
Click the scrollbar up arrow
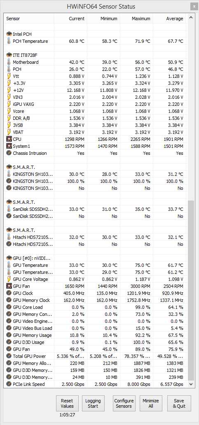tap(191, 18)
